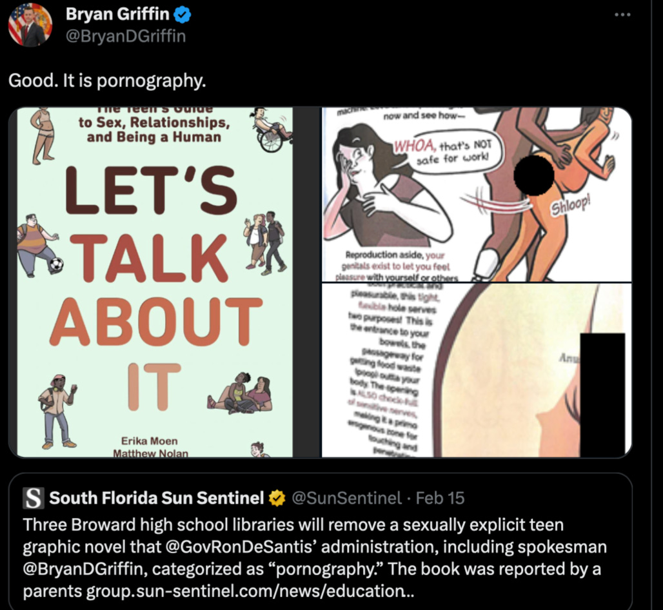
Task: Open the @SunSentinel handle
Action: click(346, 498)
